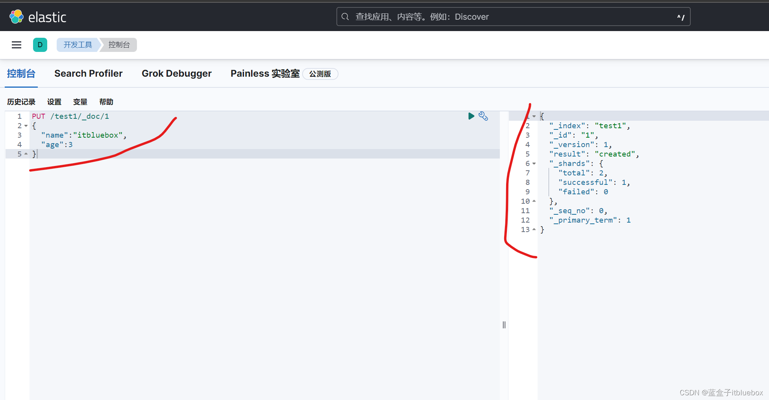The height and width of the screenshot is (400, 769).
Task: Run the PUT request using the play icon
Action: 471,116
